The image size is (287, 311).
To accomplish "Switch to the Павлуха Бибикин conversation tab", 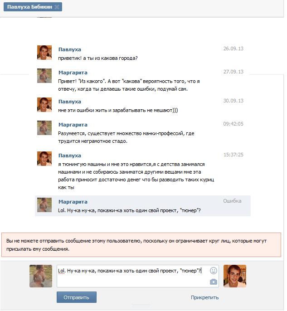I will click(29, 7).
